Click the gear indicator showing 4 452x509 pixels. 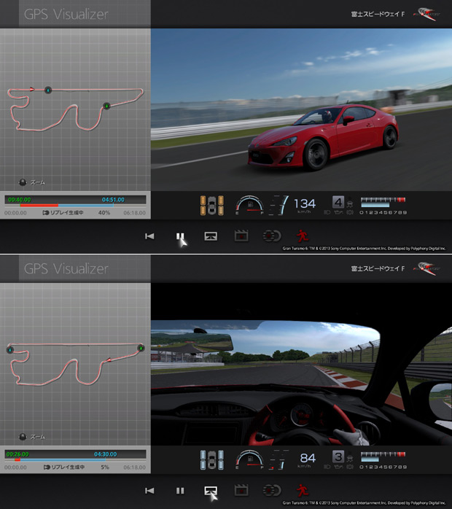tap(338, 202)
